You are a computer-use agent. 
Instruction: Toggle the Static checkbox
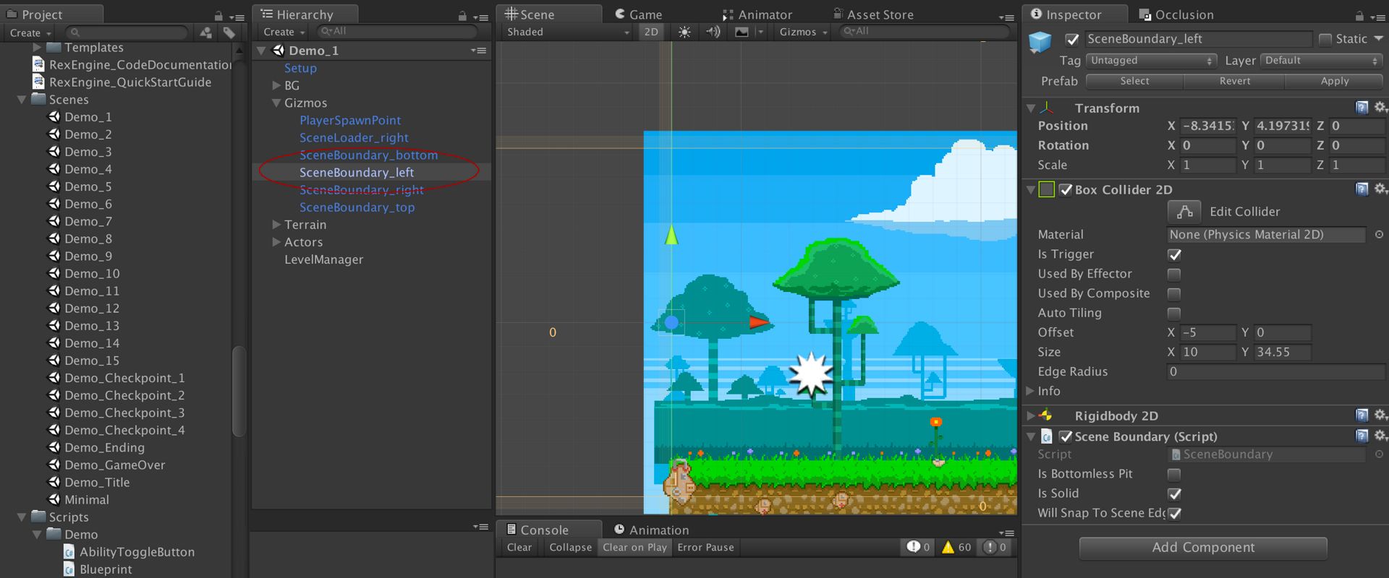(1325, 39)
